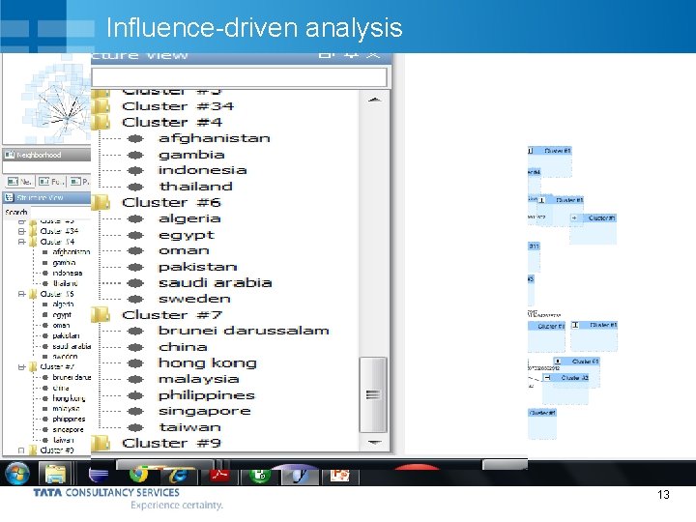Open Google Chrome from the taskbar

coord(139,475)
